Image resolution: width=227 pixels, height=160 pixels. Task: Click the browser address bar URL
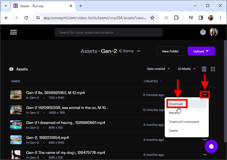tap(95, 18)
